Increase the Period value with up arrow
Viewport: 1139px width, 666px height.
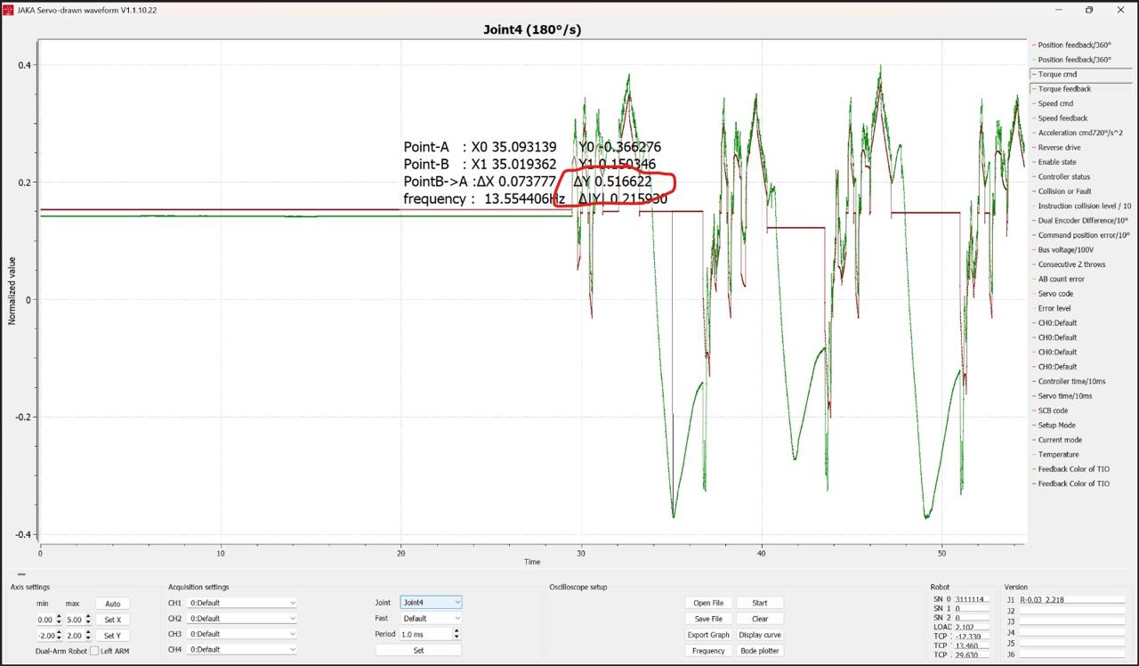(456, 630)
